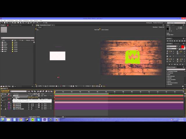Select the Eraser tool
Image resolution: width=186 pixels, height=139 pixels.
31,23
